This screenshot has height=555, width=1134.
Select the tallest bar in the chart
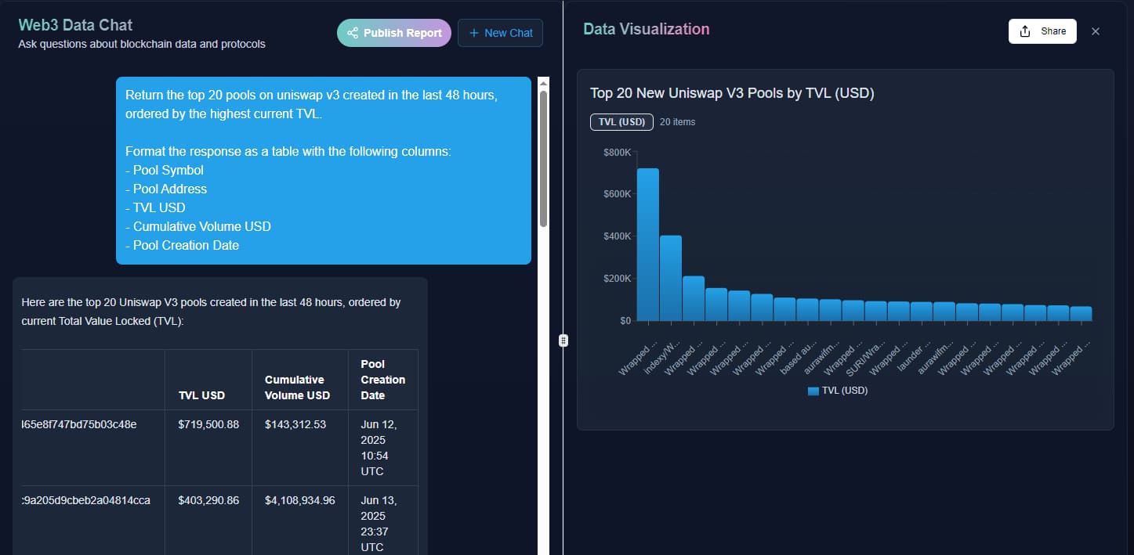[x=647, y=244]
